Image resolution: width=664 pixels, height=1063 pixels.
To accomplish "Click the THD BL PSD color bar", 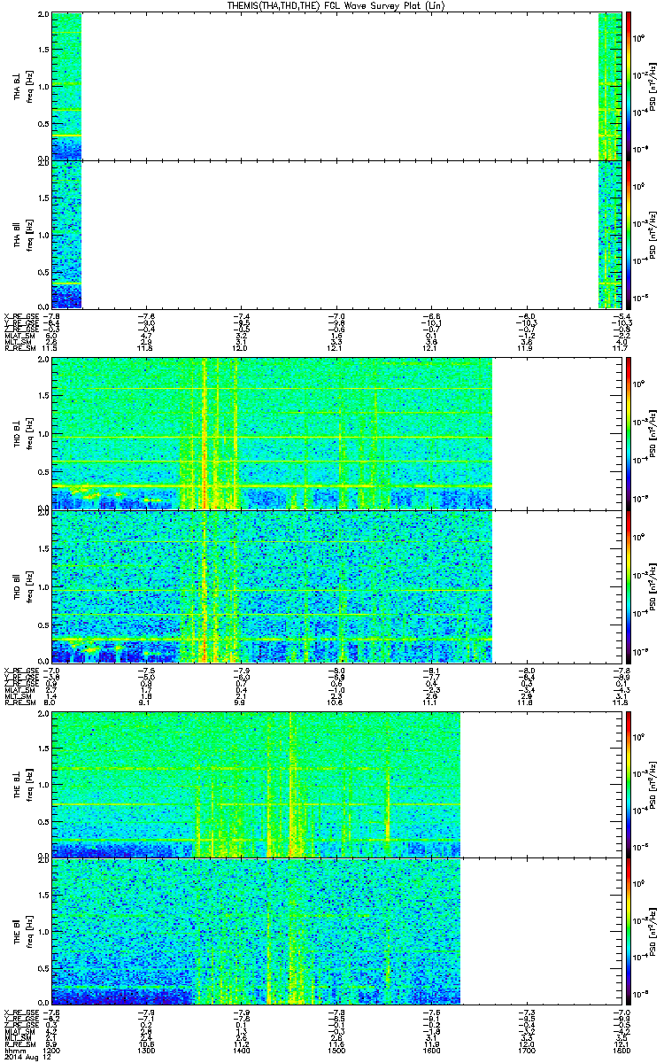I will click(x=629, y=433).
